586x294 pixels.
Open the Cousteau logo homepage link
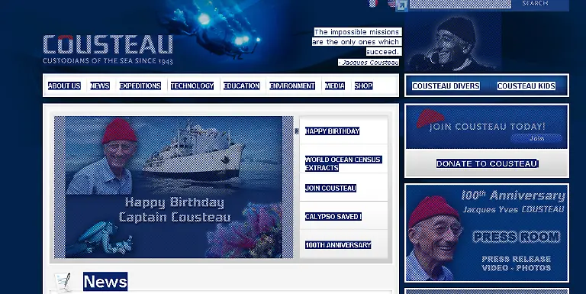[108, 50]
